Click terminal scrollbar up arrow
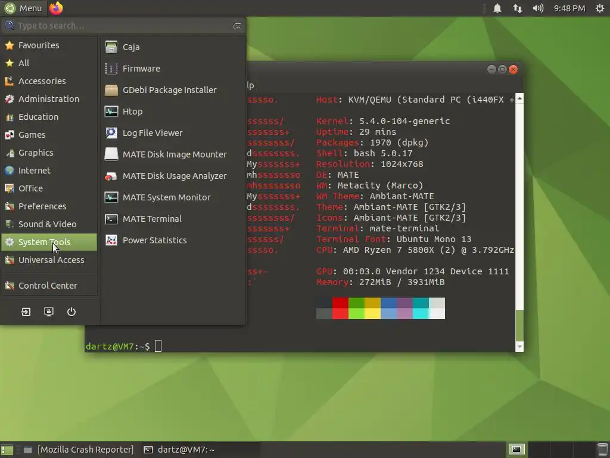 (519, 98)
